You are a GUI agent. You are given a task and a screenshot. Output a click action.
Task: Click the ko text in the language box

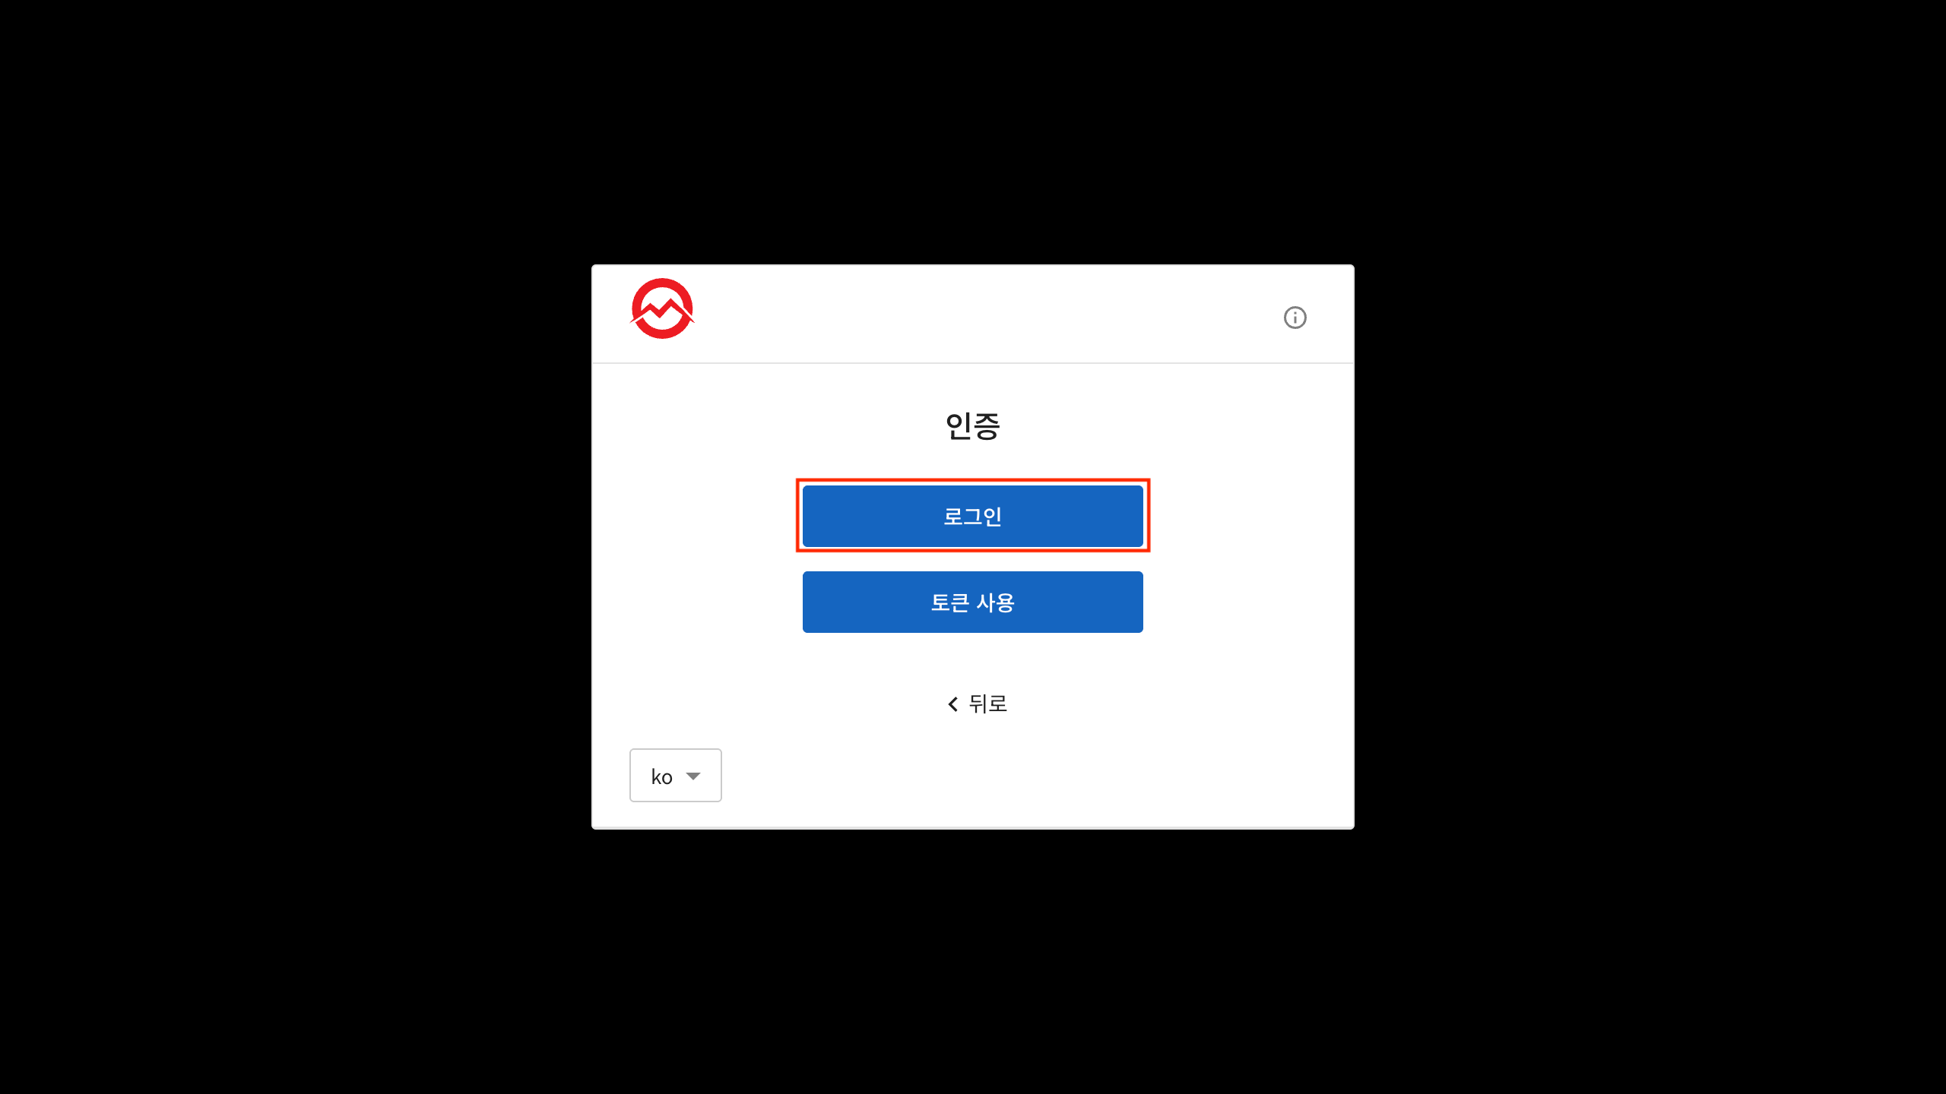[x=661, y=776]
